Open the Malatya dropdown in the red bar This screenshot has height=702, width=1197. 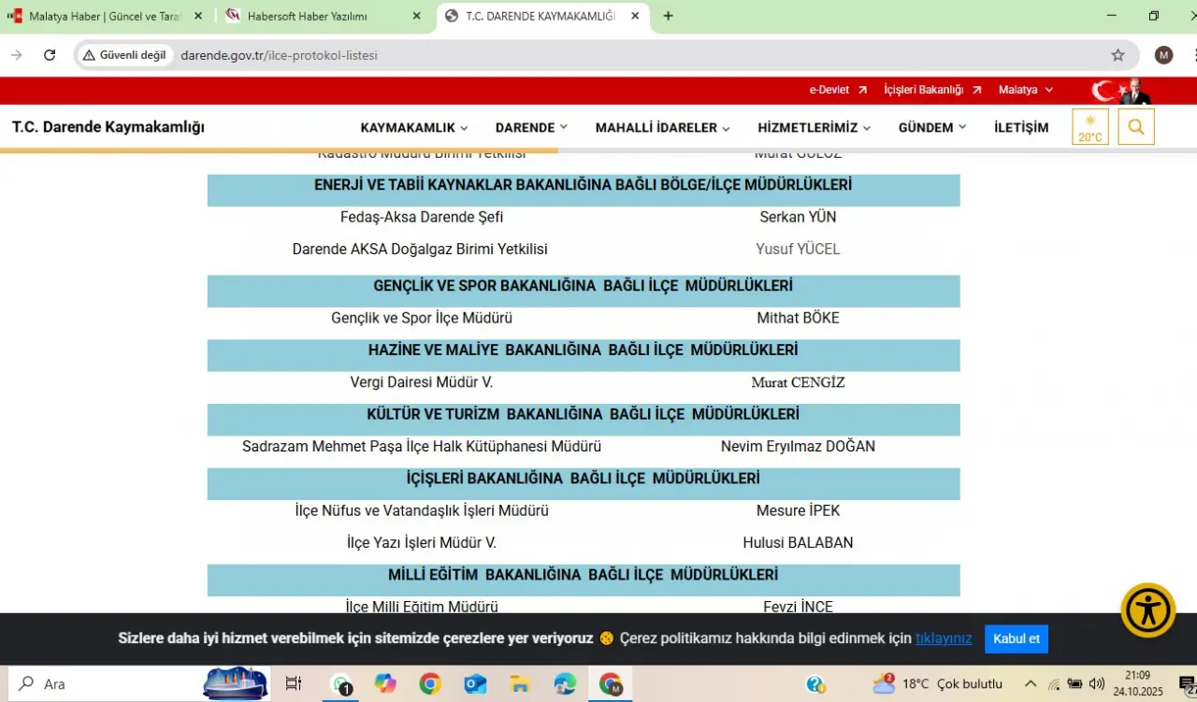tap(1025, 90)
